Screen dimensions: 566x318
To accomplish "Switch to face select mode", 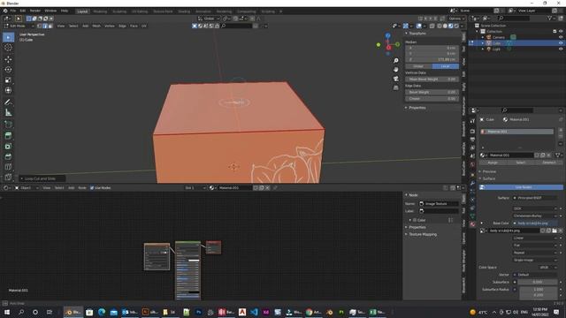I will pos(50,26).
